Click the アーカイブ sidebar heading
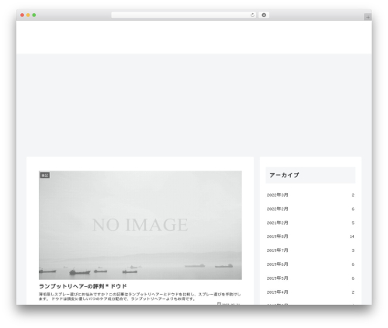This screenshot has height=328, width=388. coord(284,175)
